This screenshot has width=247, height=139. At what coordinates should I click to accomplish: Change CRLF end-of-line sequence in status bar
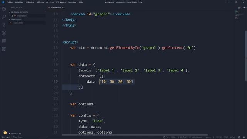(x=226, y=137)
